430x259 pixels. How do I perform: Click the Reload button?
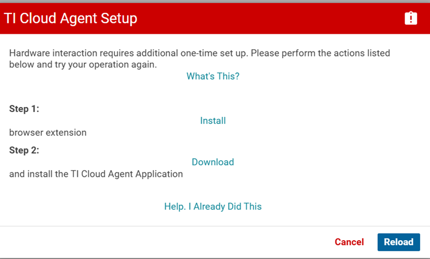tap(399, 242)
